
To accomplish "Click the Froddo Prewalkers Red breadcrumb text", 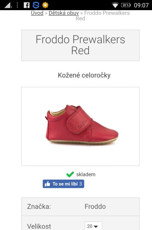I will [x=103, y=16].
